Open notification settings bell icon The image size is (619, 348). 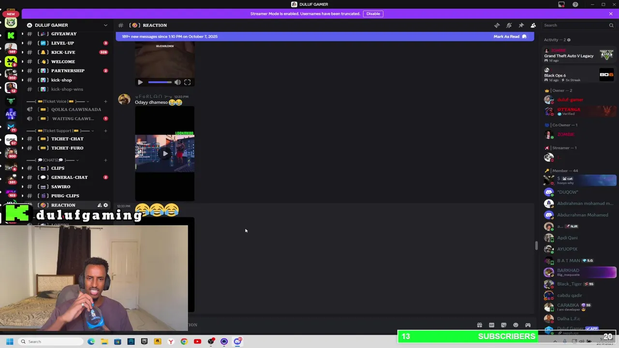(509, 25)
